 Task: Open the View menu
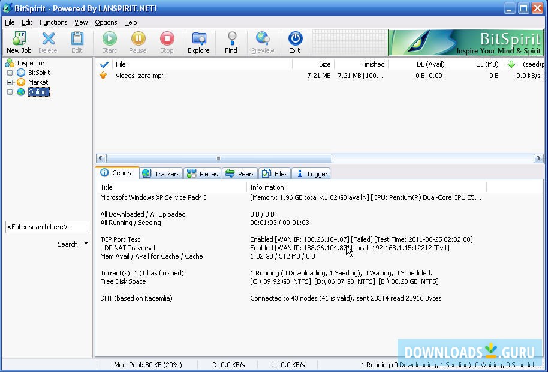point(81,22)
